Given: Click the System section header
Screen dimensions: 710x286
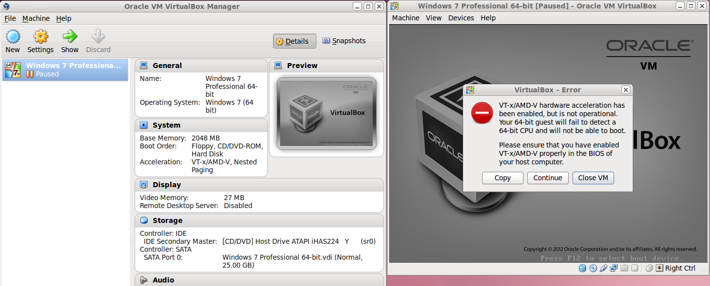Looking at the screenshot, I should 201,125.
